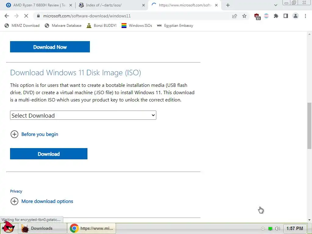This screenshot has width=312, height=234.
Task: Click the round tray icon
Action: point(263,229)
